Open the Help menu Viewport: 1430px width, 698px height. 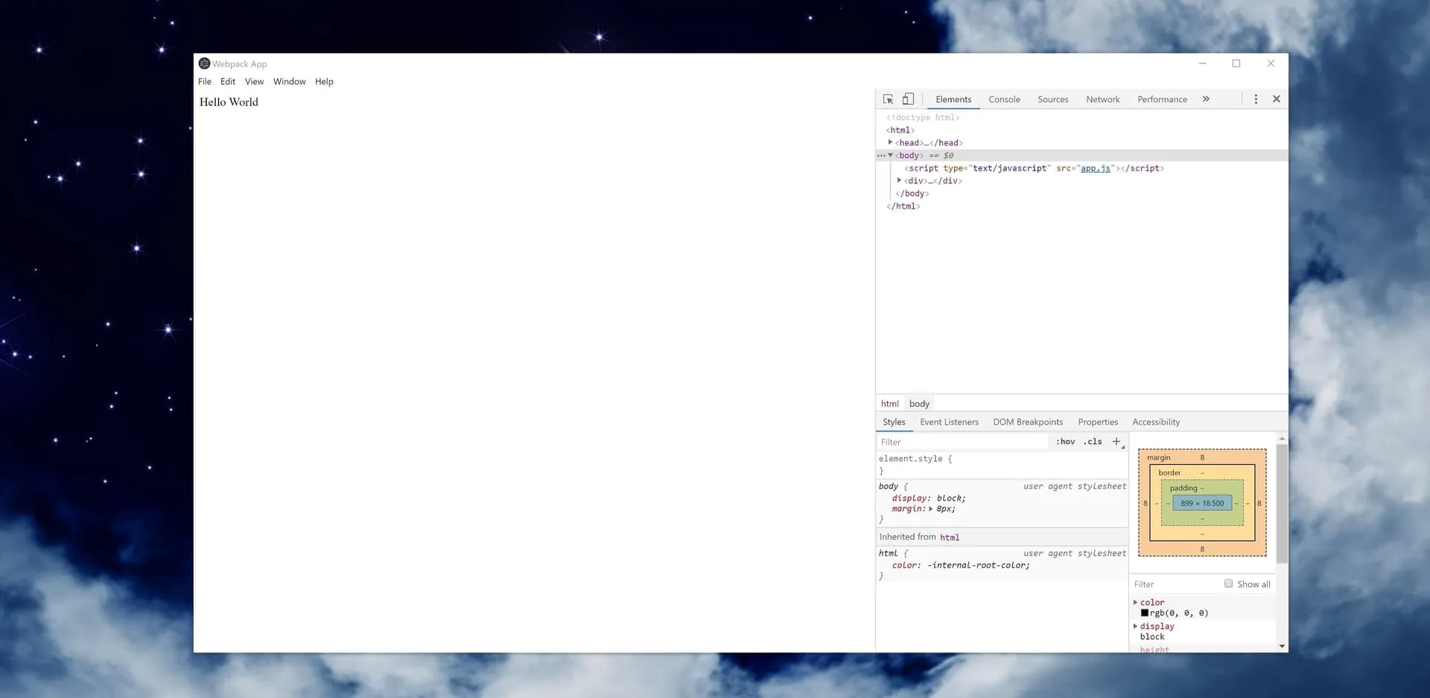(324, 82)
